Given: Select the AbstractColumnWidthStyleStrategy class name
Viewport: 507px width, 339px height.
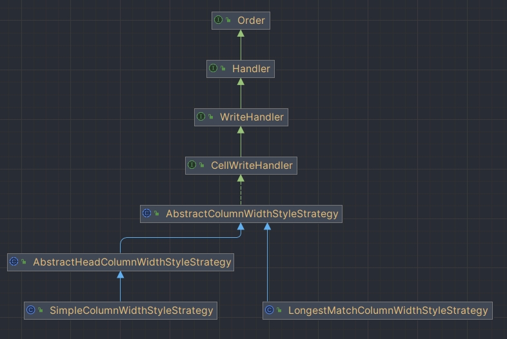Looking at the screenshot, I should tap(252, 213).
